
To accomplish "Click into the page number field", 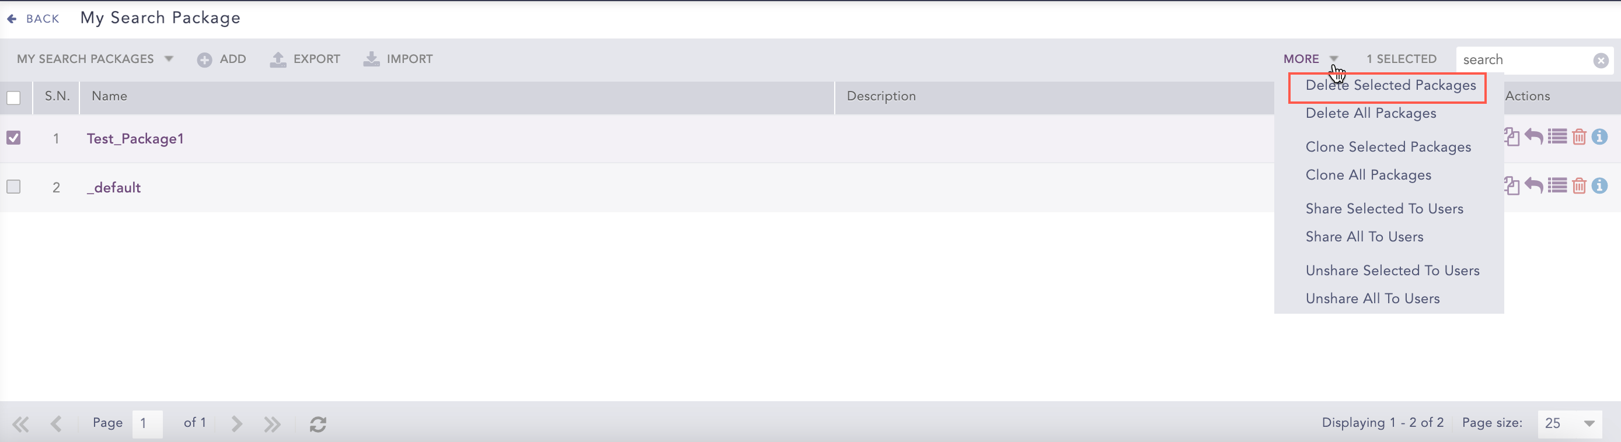I will tap(147, 423).
